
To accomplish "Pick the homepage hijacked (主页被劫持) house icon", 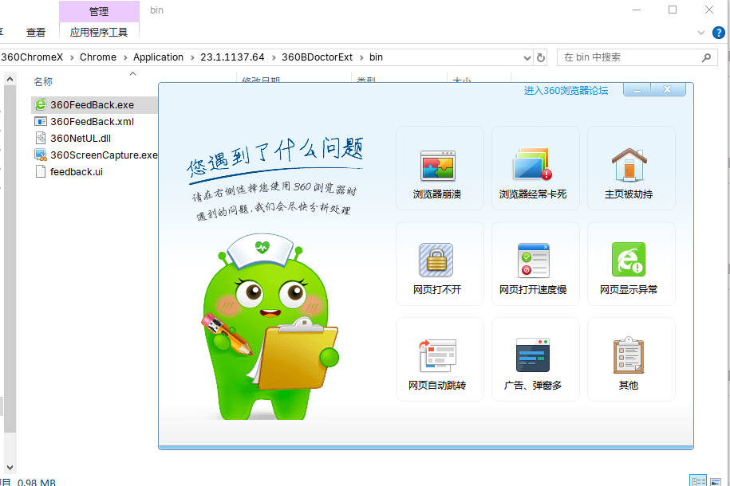I will (629, 165).
